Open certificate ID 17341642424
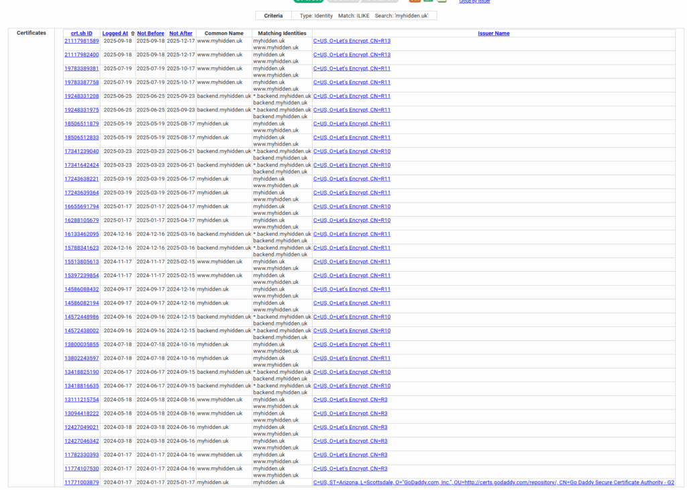 pyautogui.click(x=81, y=165)
